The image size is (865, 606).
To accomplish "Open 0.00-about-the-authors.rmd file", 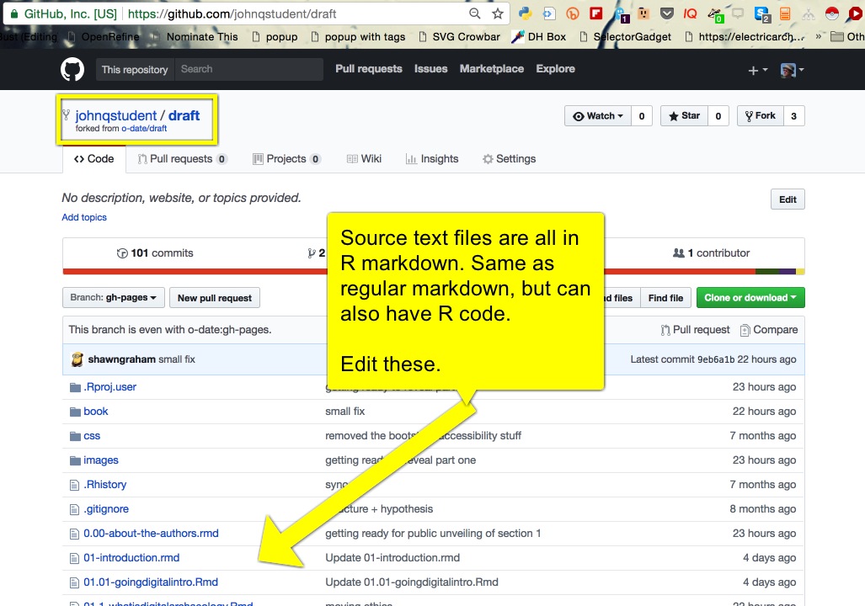I will click(x=151, y=534).
